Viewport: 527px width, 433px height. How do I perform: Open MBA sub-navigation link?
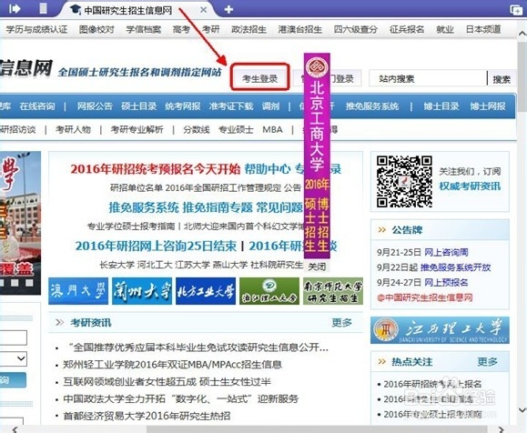[272, 129]
